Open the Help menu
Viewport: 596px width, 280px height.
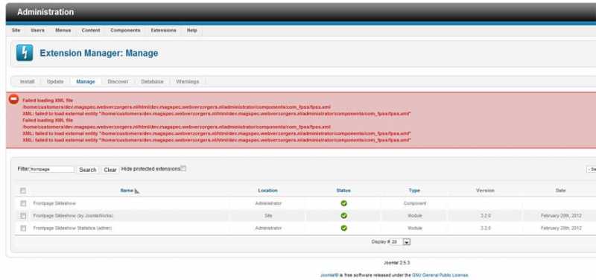point(192,31)
